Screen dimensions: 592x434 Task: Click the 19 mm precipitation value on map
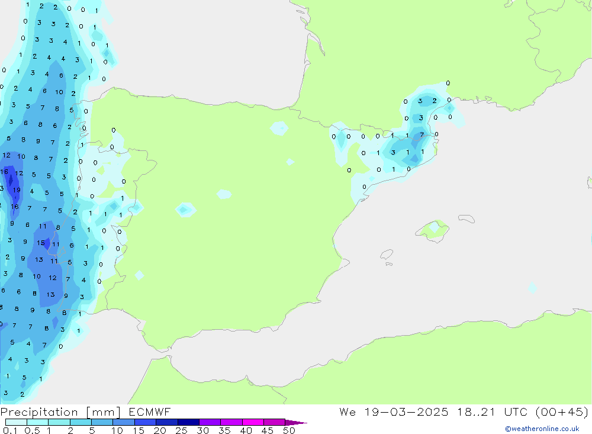coord(17,191)
